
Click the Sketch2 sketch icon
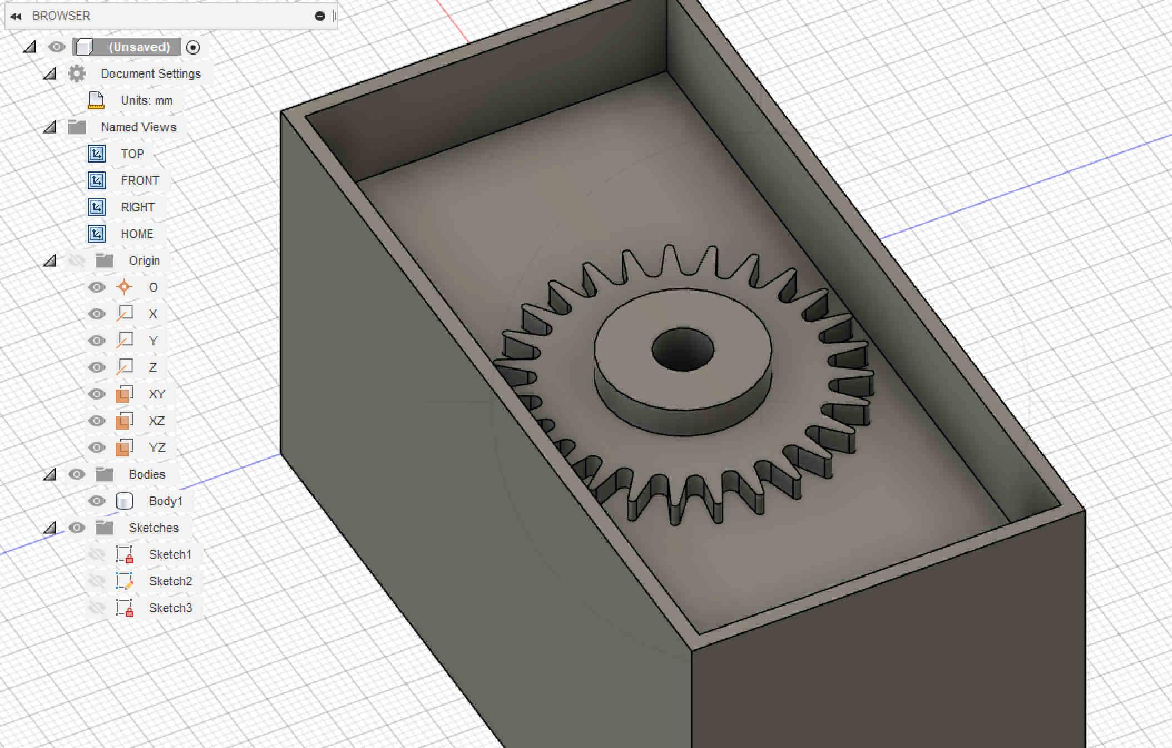tap(124, 581)
